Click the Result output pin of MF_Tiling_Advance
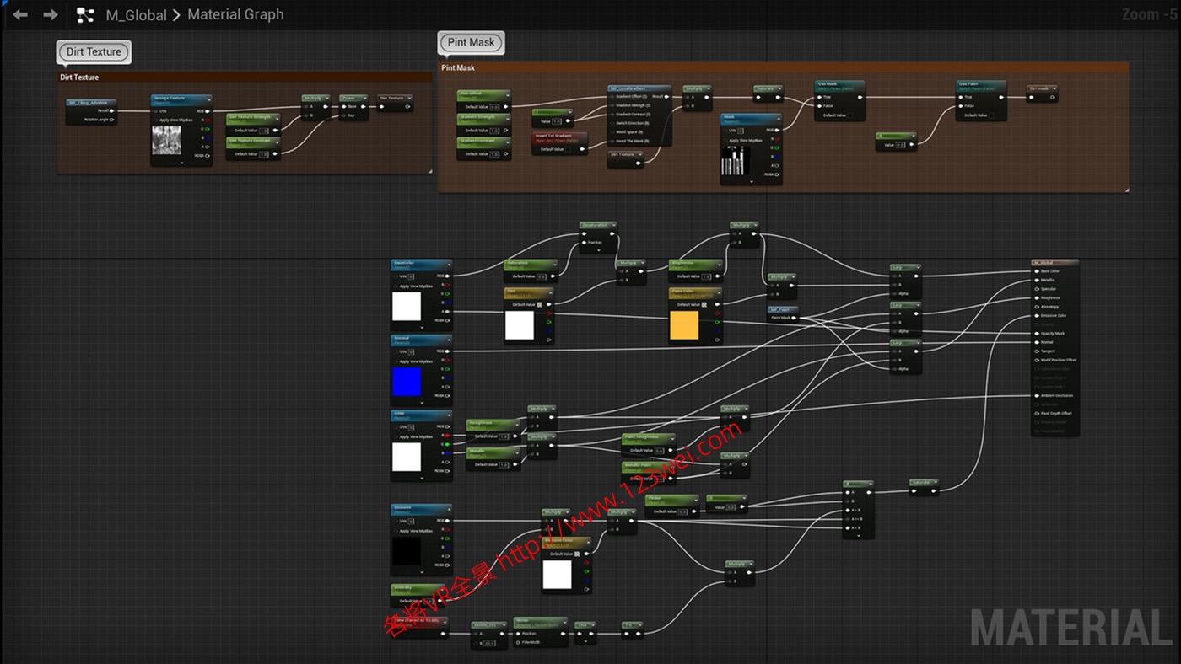 [112, 110]
